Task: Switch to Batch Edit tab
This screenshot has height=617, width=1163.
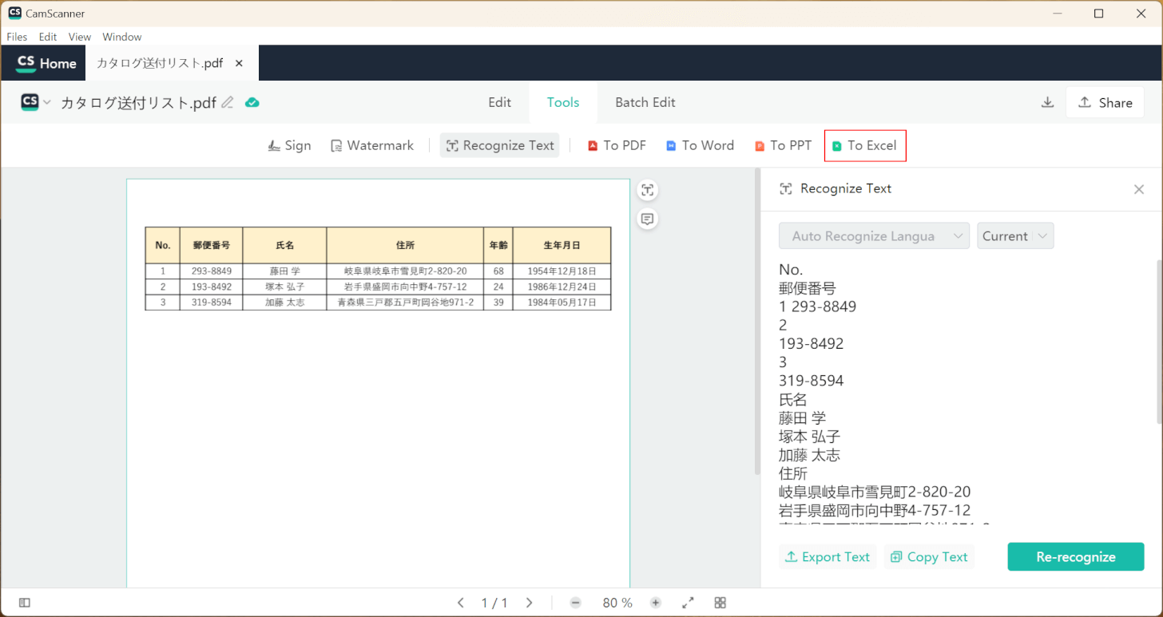Action: [x=645, y=102]
